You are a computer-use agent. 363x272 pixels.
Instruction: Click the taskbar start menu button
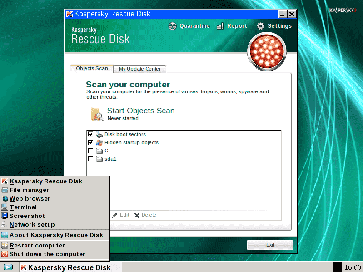(9, 267)
